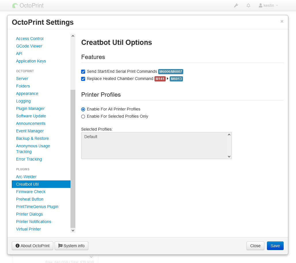Click profiles list scroll up arrow

click(x=229, y=135)
